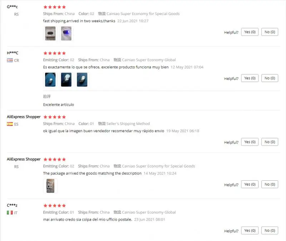Click Yes helpful on G***c review

[250, 32]
